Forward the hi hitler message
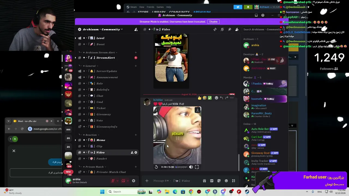The width and height of the screenshot is (349, 196). (x=227, y=98)
